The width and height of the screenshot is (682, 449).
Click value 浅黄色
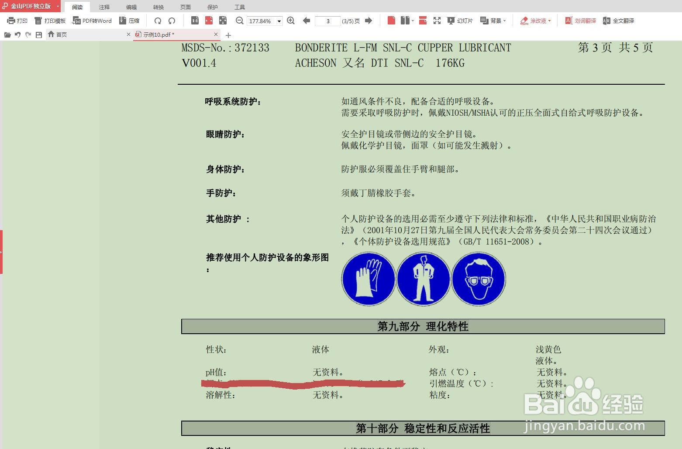[548, 349]
